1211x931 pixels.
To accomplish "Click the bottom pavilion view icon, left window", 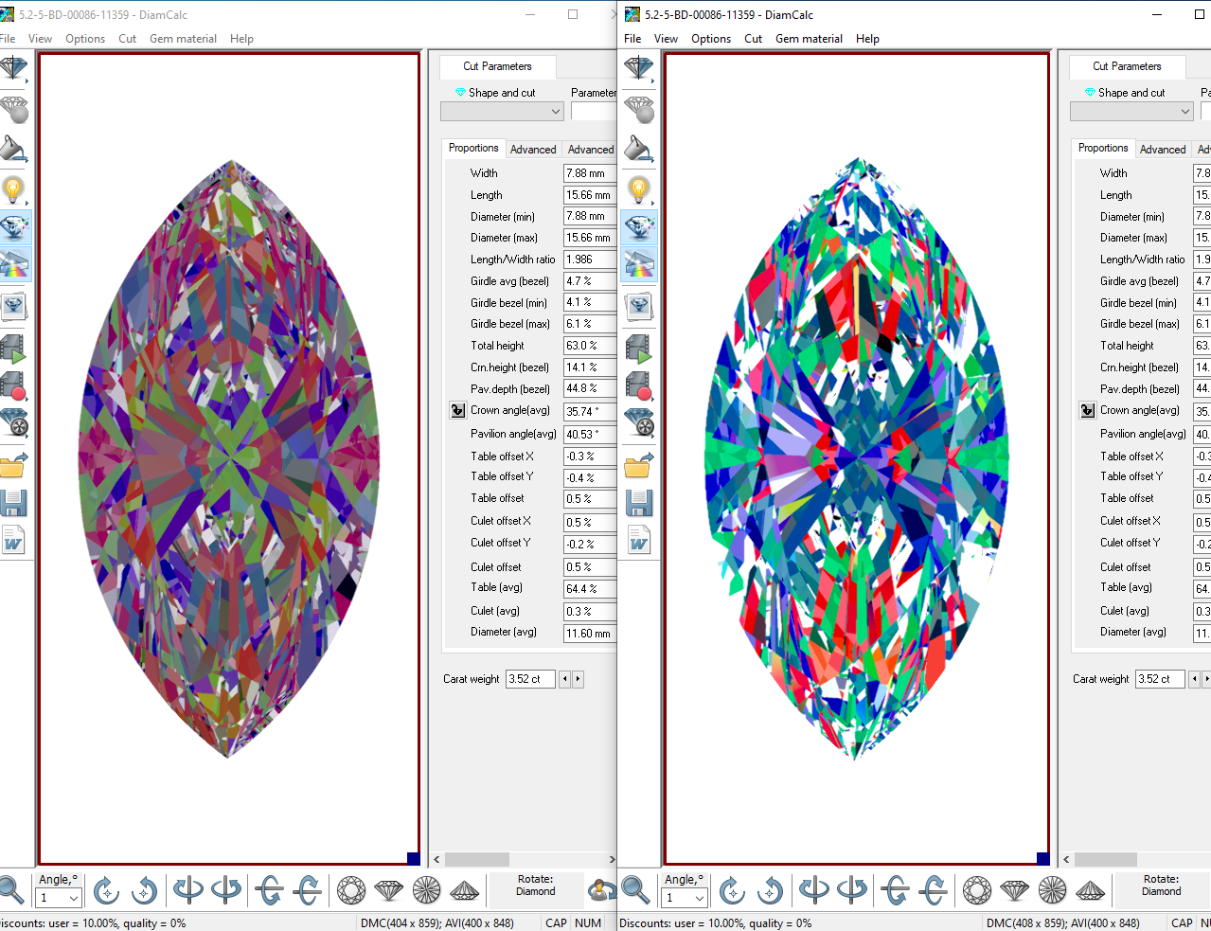I will tap(427, 890).
